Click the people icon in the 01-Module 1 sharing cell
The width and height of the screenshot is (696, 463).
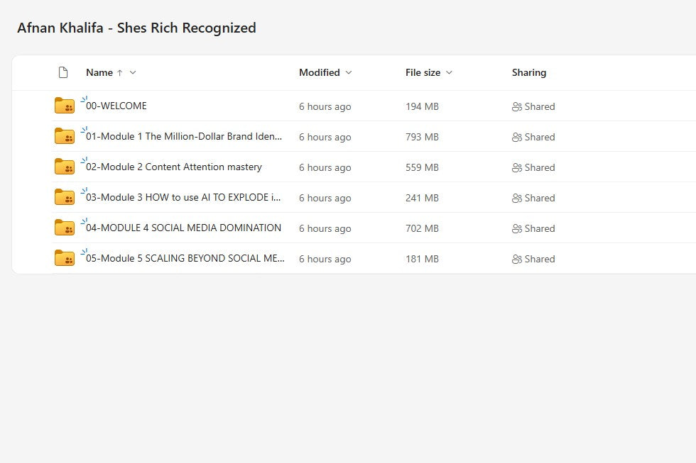pyautogui.click(x=517, y=138)
